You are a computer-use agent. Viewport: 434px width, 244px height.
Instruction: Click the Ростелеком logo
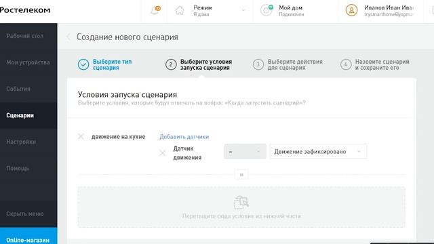point(25,10)
